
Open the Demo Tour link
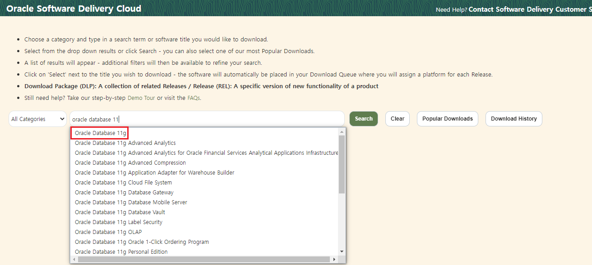141,98
